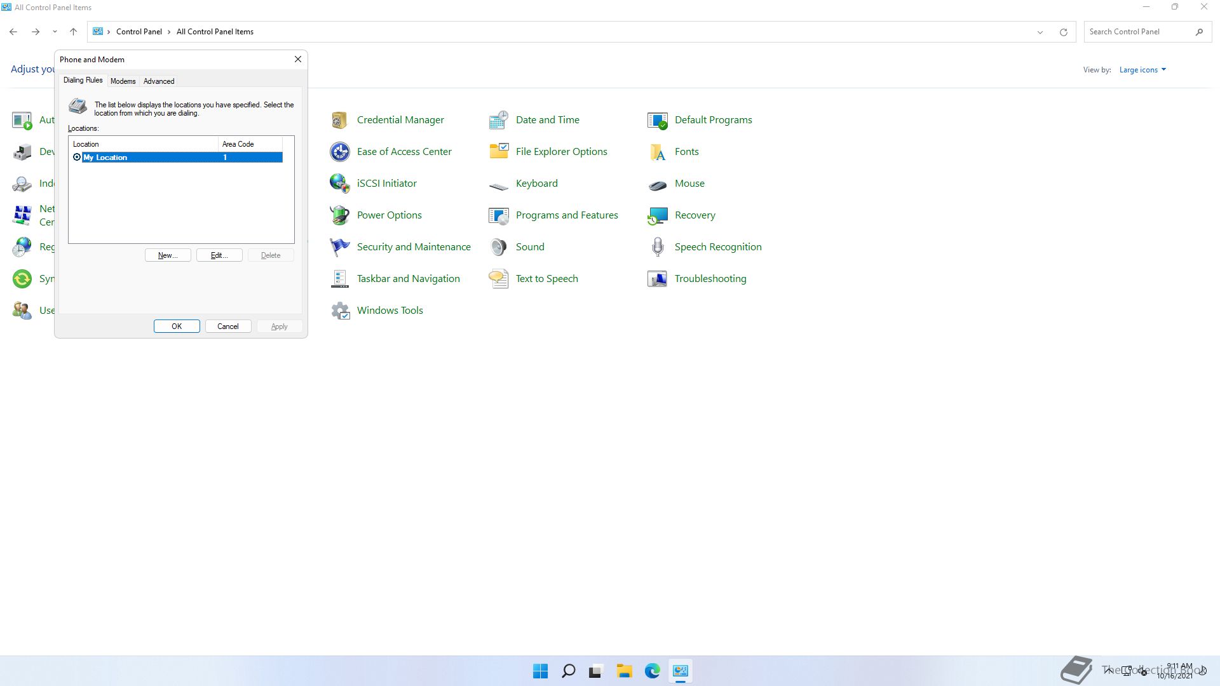Expand the View by Large icons dropdown
This screenshot has width=1220, height=686.
pos(1142,70)
